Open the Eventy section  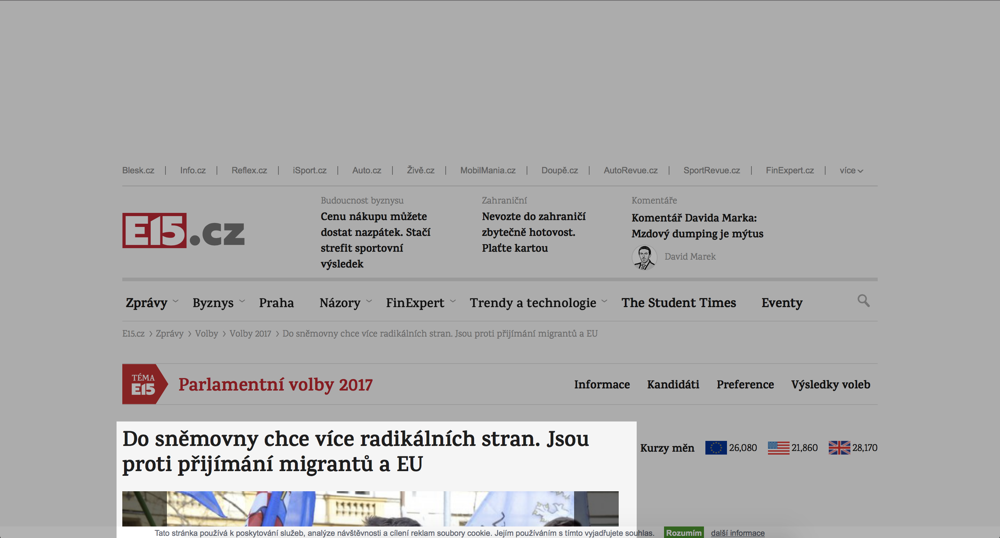782,303
